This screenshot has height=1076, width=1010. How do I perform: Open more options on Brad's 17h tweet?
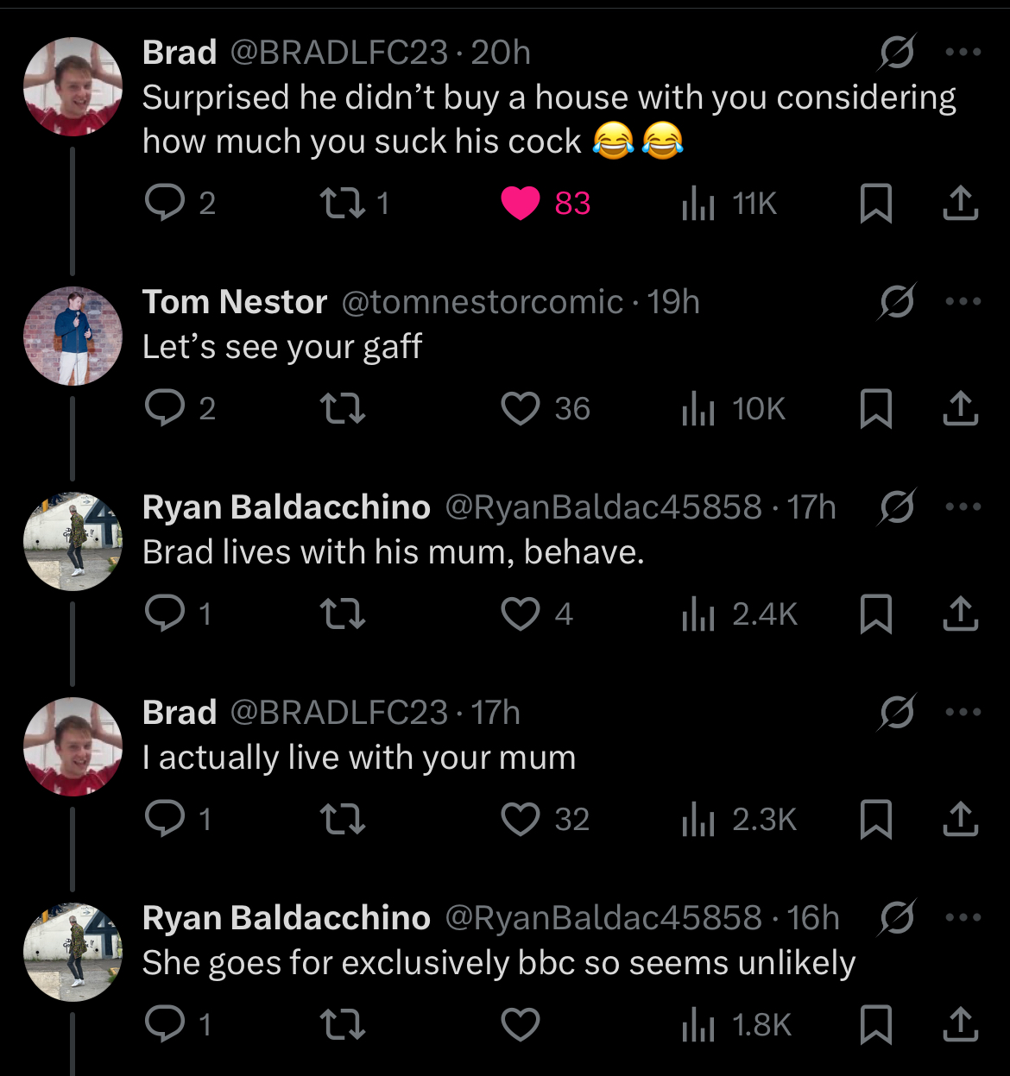[x=963, y=713]
